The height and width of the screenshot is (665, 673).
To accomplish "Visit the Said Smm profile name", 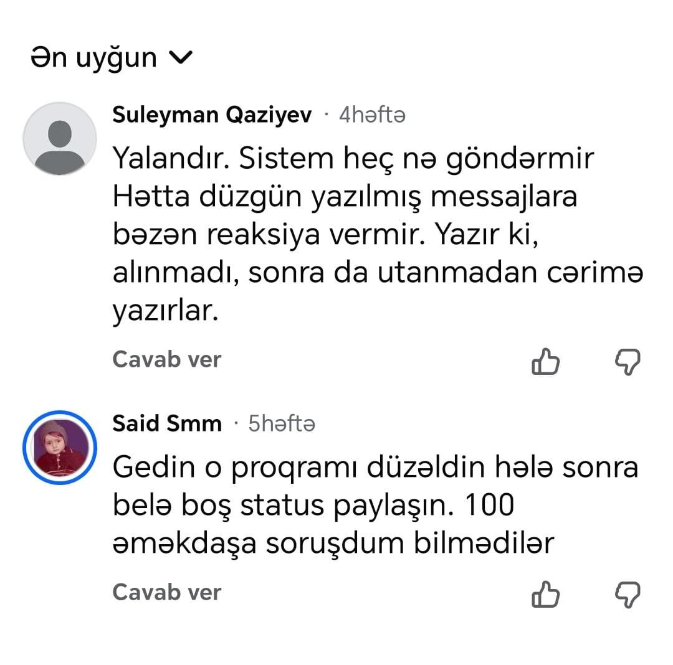I will pyautogui.click(x=167, y=423).
